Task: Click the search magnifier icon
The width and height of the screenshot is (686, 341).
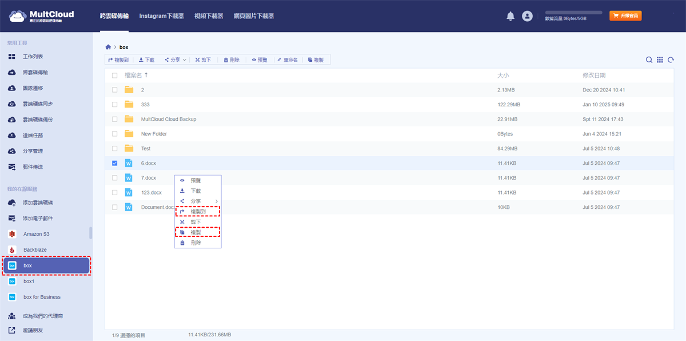Action: click(649, 60)
